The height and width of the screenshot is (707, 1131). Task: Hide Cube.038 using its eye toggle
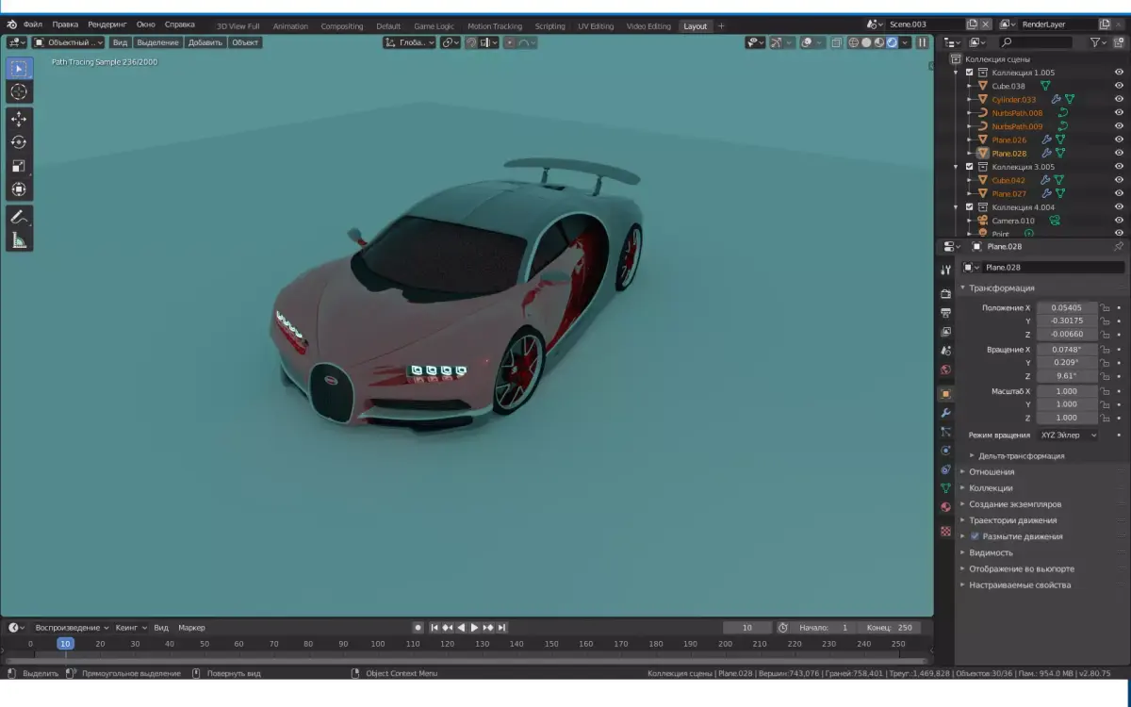tap(1120, 86)
